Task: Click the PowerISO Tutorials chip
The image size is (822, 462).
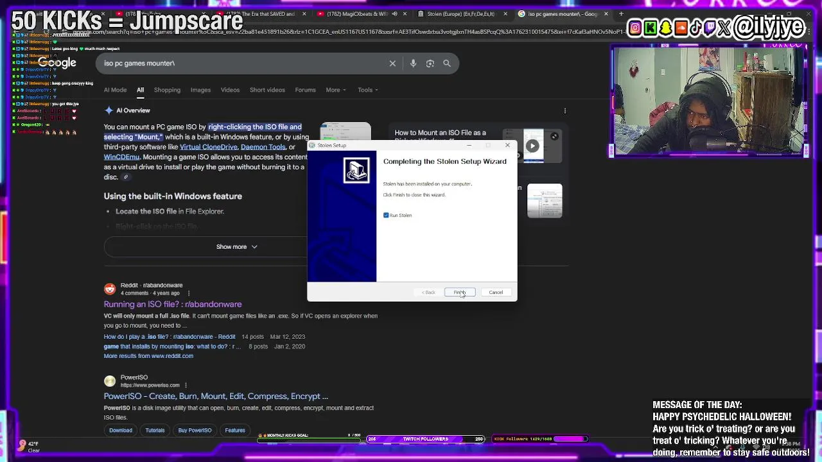Action: (x=155, y=431)
